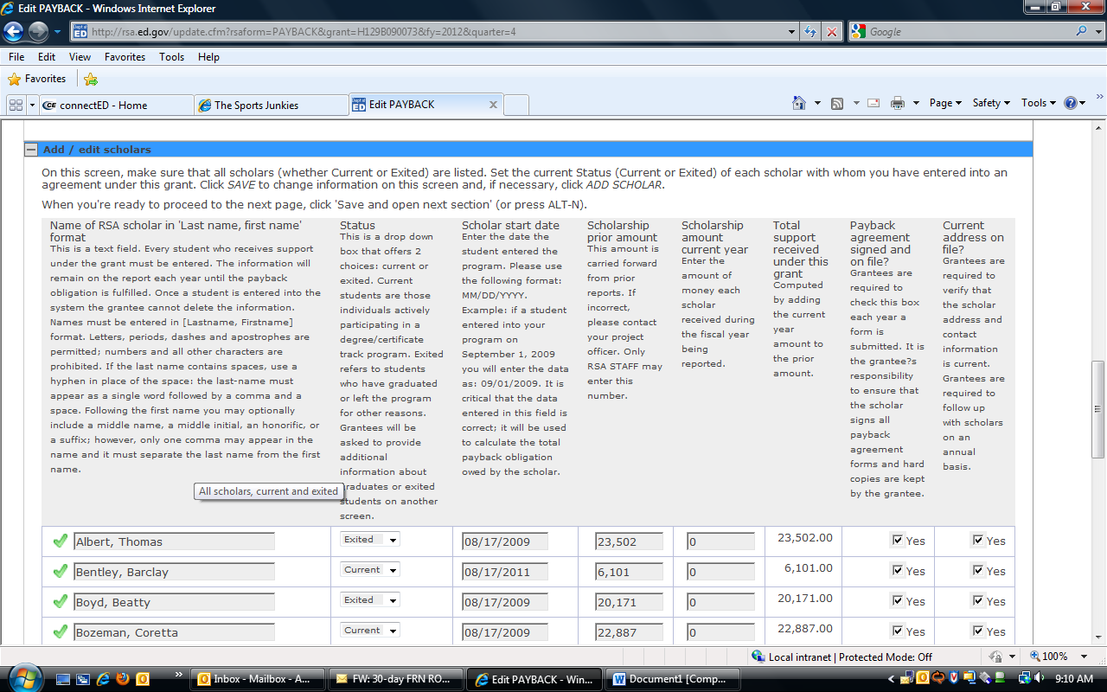Click the RSS feeds icon
Screen dimensions: 1107x692
[x=837, y=103]
